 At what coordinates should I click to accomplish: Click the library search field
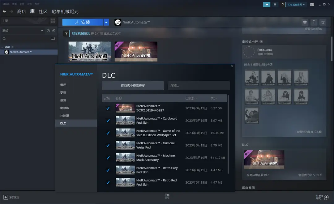pyautogui.click(x=27, y=39)
